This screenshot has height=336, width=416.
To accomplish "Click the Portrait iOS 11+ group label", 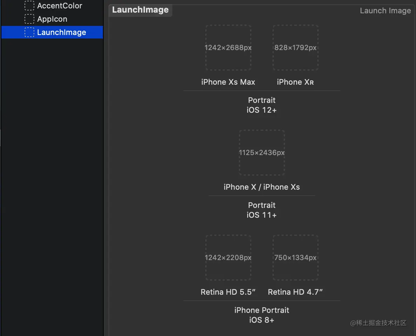I will [x=262, y=210].
